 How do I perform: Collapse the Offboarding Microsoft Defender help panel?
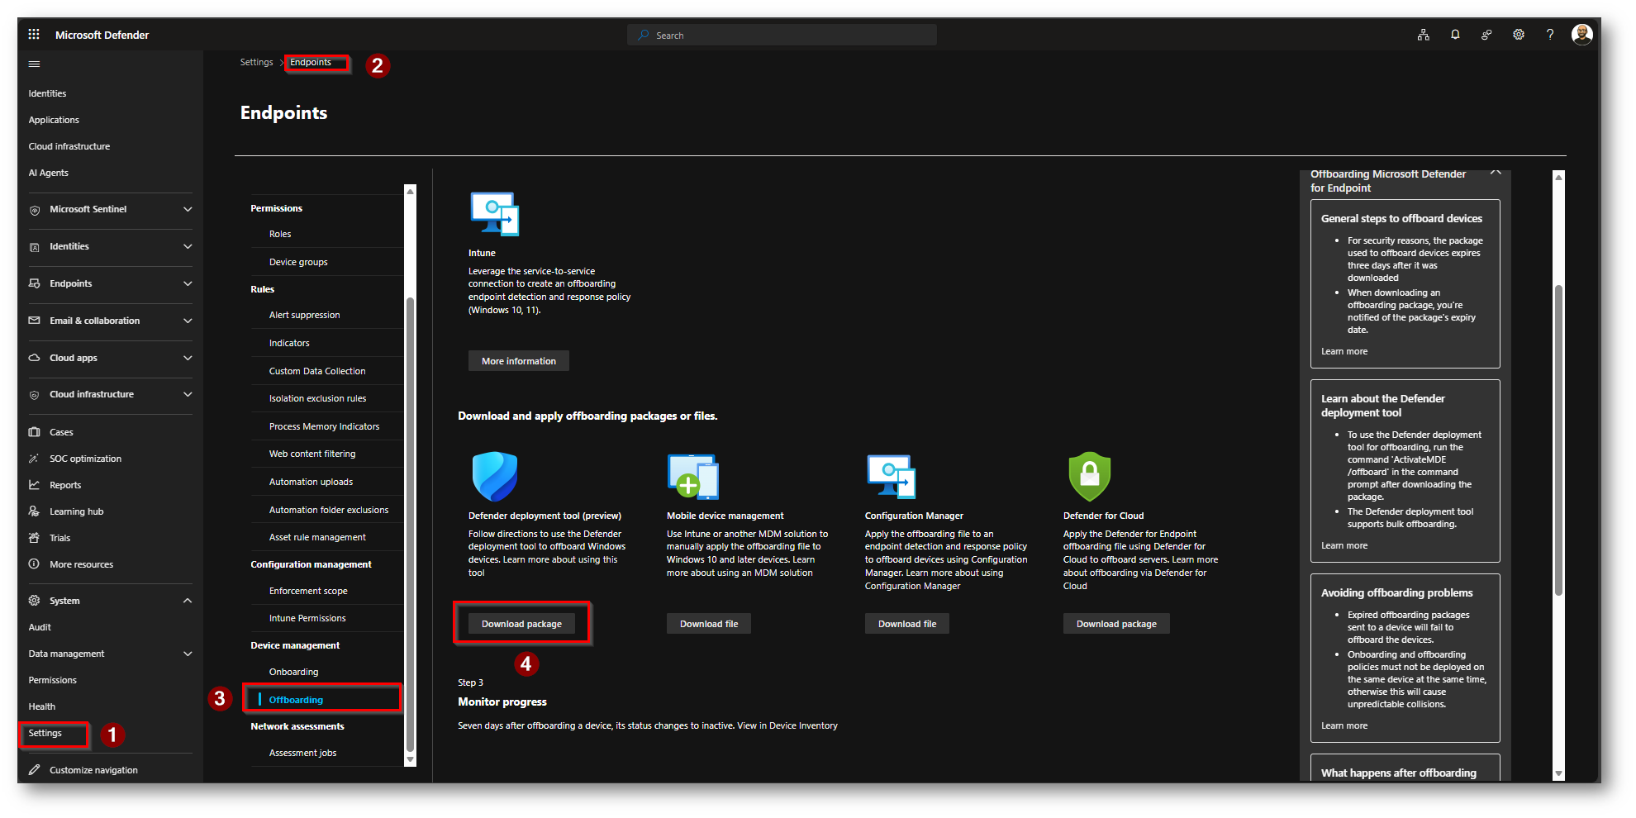(1496, 173)
